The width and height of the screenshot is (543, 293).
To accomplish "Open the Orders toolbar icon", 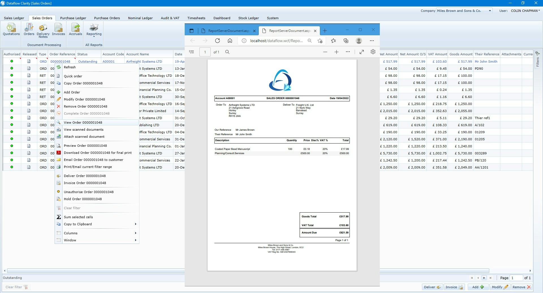I will pos(29,30).
